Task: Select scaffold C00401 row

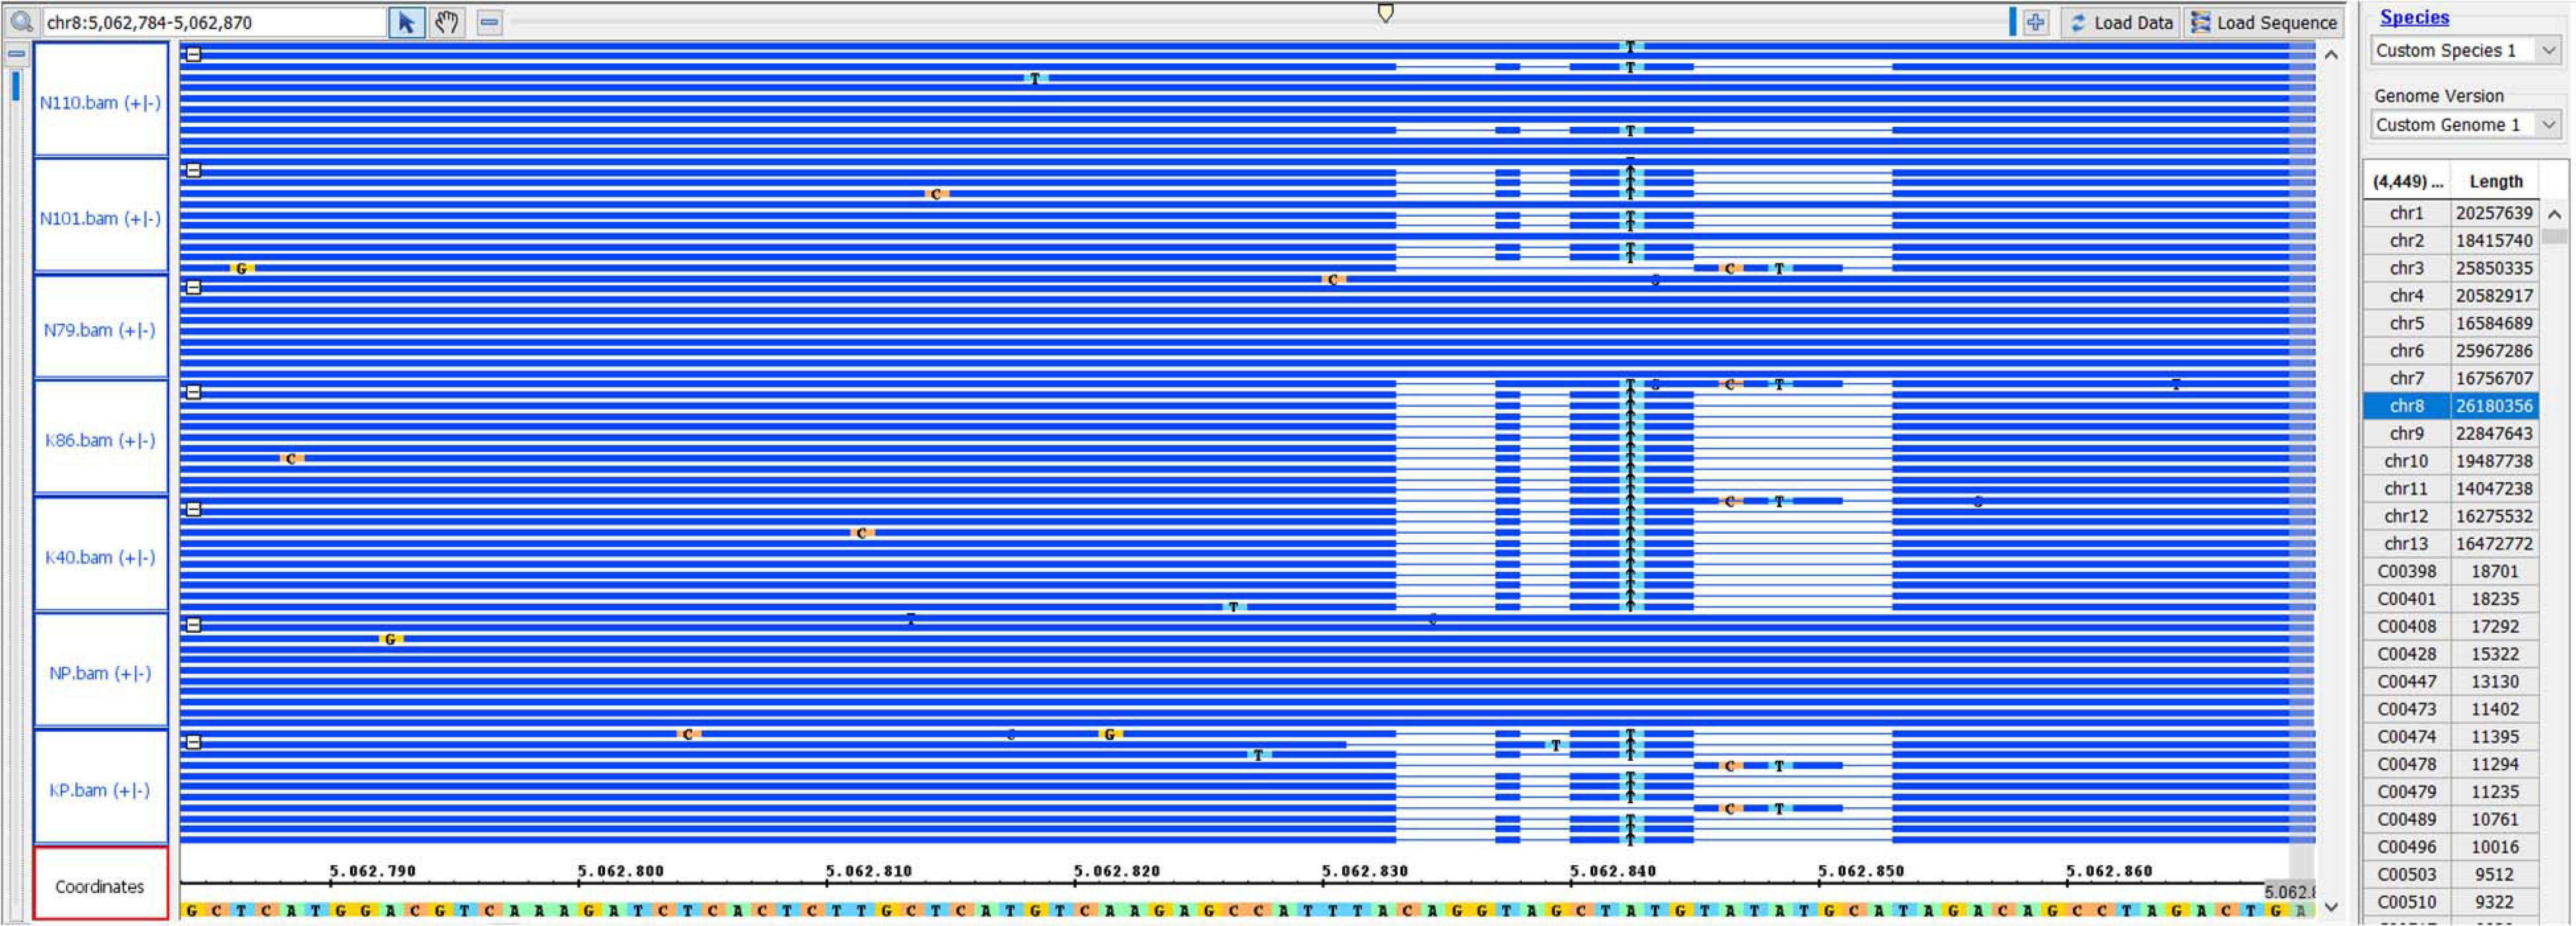Action: [2451, 598]
